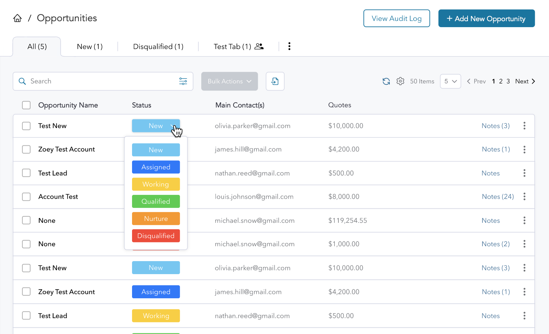
Task: Click the Quotes column header
Action: (340, 105)
